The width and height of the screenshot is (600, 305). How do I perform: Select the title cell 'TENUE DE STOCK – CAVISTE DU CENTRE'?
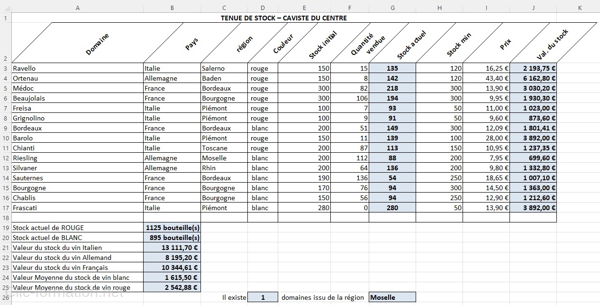click(283, 18)
